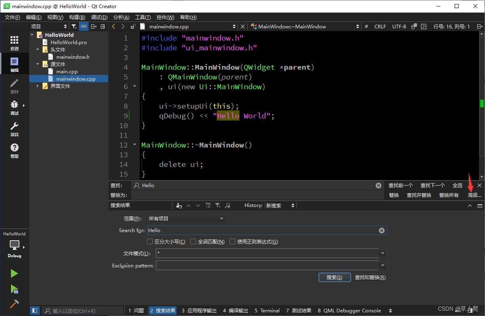Enable 使用正则表达式 (regular expressions)
Screen dimensions: 485x316
[232, 241]
